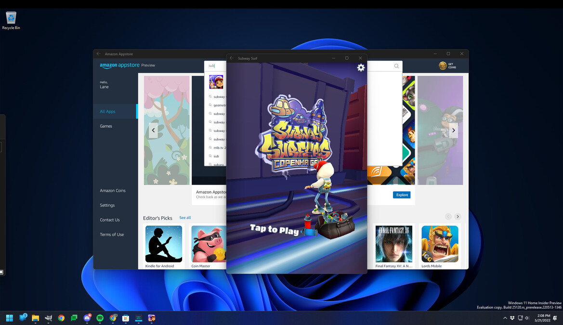
Task: Show hidden system tray icons
Action: [505, 318]
